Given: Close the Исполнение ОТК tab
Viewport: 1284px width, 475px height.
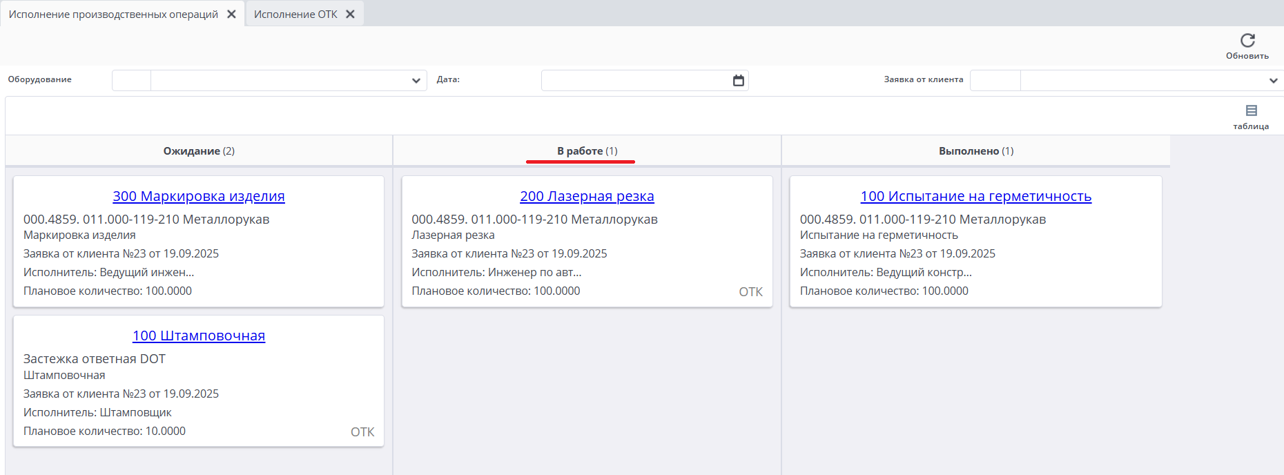Looking at the screenshot, I should point(351,14).
